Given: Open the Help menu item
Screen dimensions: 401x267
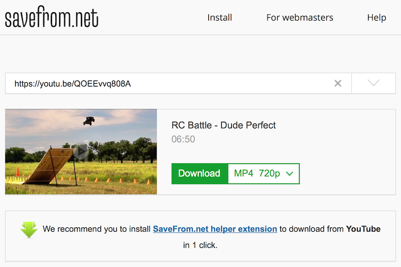Looking at the screenshot, I should (x=376, y=18).
